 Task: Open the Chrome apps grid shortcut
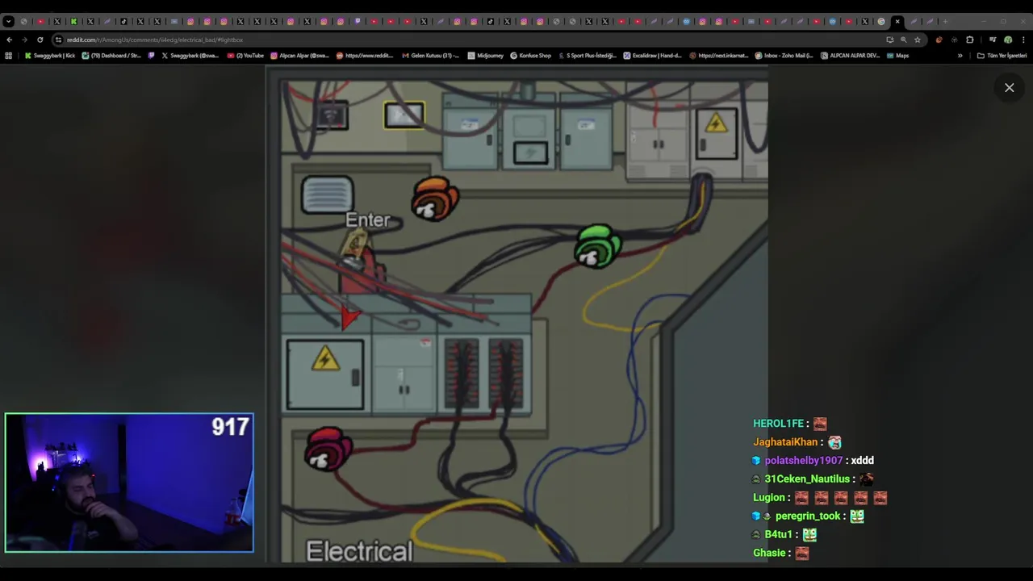point(8,56)
